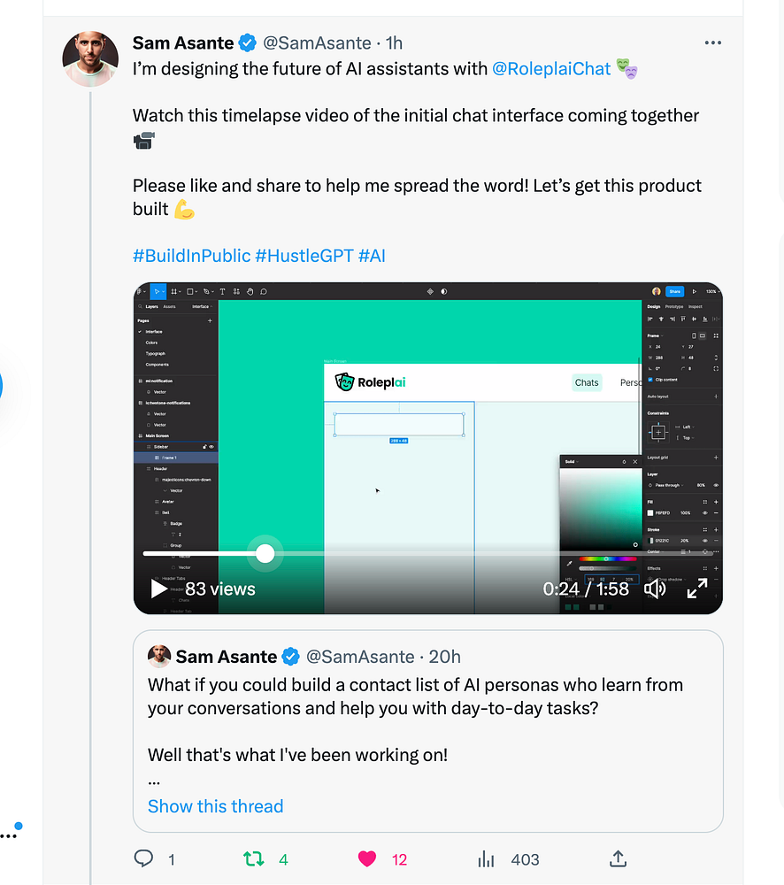Image resolution: width=784 pixels, height=885 pixels.
Task: Open the #HustleGPT hashtag
Action: pos(304,256)
